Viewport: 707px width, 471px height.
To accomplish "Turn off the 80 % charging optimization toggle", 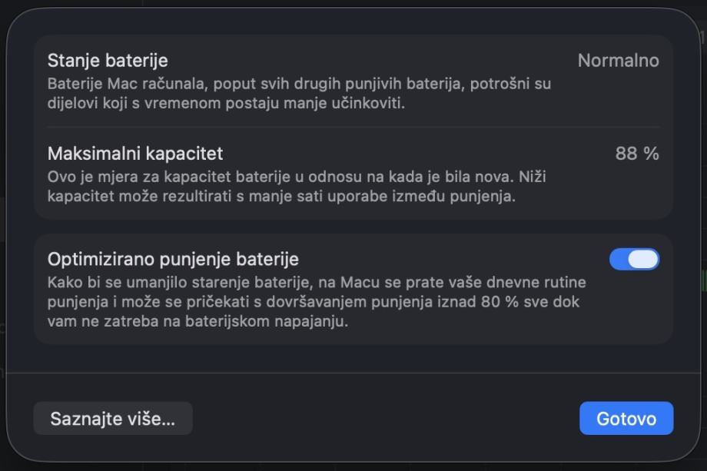I will tap(634, 260).
